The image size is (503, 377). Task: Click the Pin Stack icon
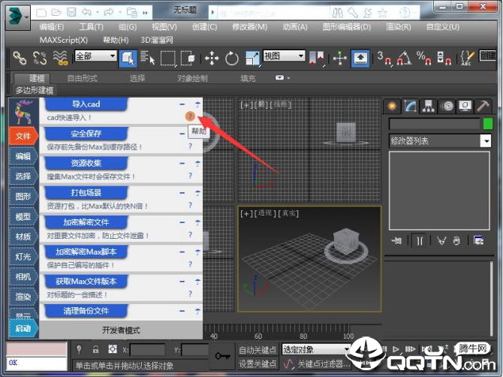[396, 240]
